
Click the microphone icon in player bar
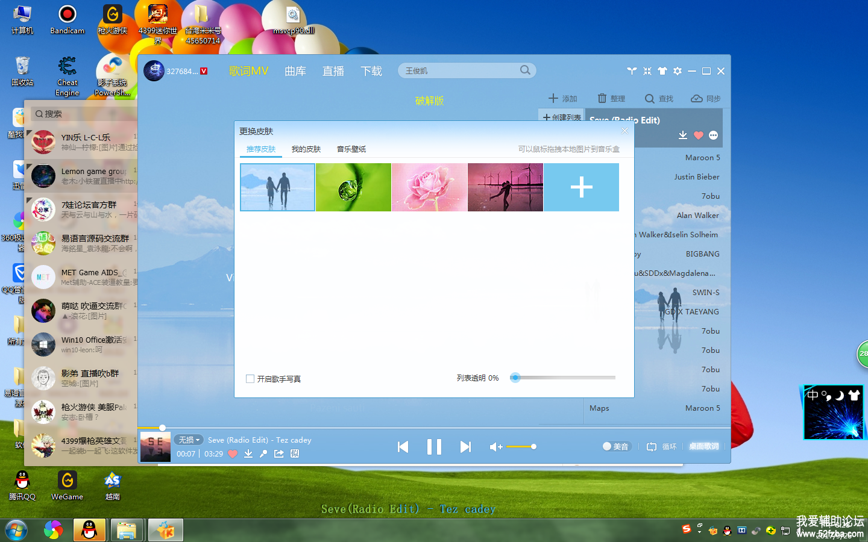(263, 453)
